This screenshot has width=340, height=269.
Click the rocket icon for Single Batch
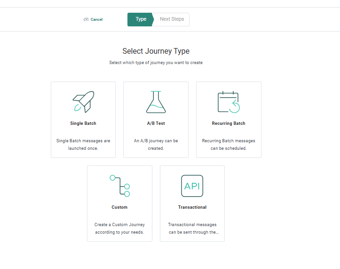(83, 102)
